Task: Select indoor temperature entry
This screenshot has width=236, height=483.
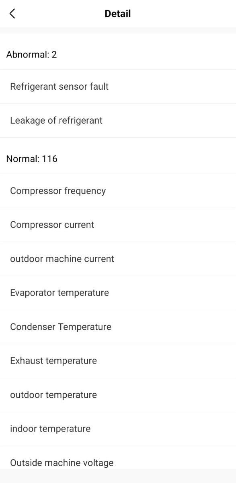Action: point(118,429)
